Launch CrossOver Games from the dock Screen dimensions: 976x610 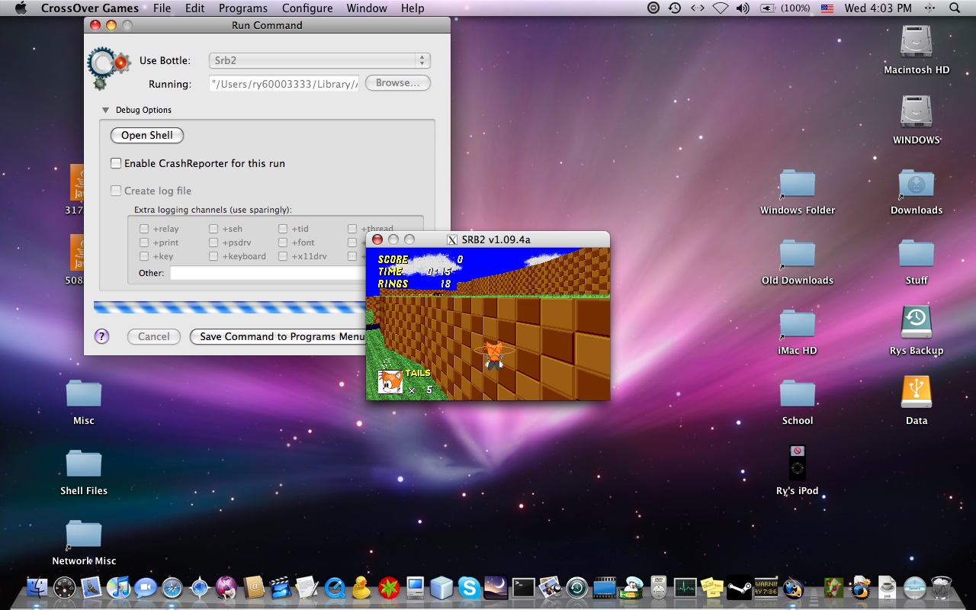(793, 587)
